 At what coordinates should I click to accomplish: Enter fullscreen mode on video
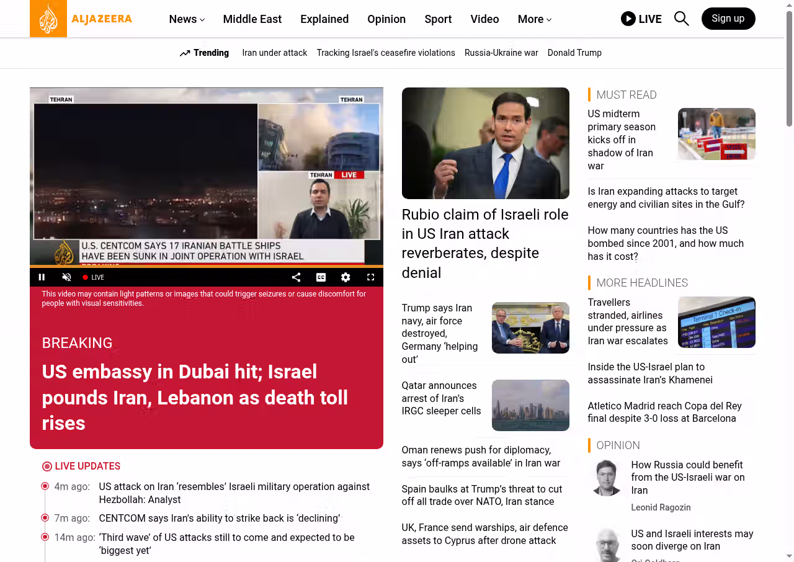point(370,277)
